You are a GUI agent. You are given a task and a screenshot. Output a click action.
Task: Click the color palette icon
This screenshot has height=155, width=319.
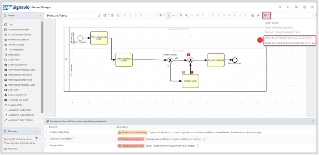click(253, 15)
